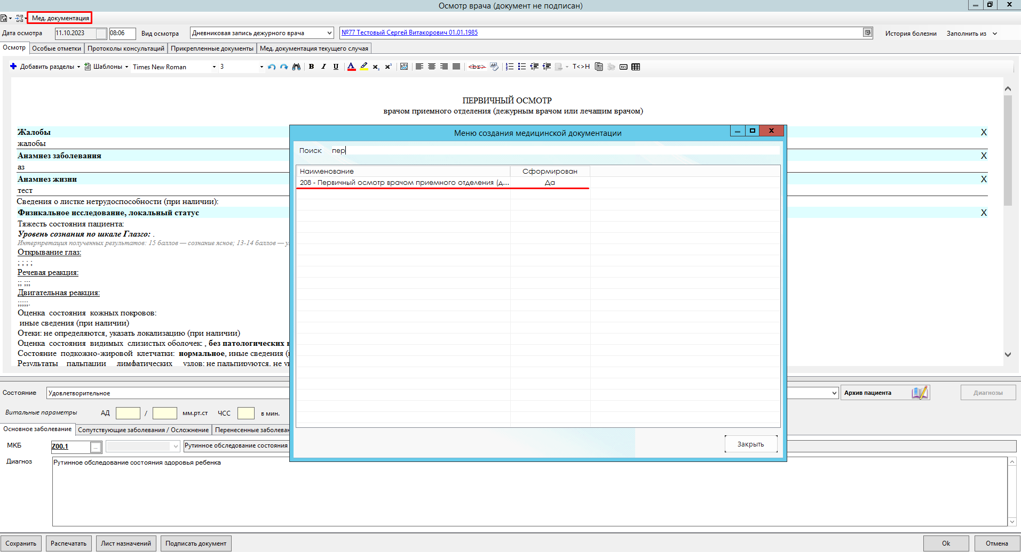This screenshot has height=552, width=1021.
Task: Apply the red font color
Action: pyautogui.click(x=351, y=67)
